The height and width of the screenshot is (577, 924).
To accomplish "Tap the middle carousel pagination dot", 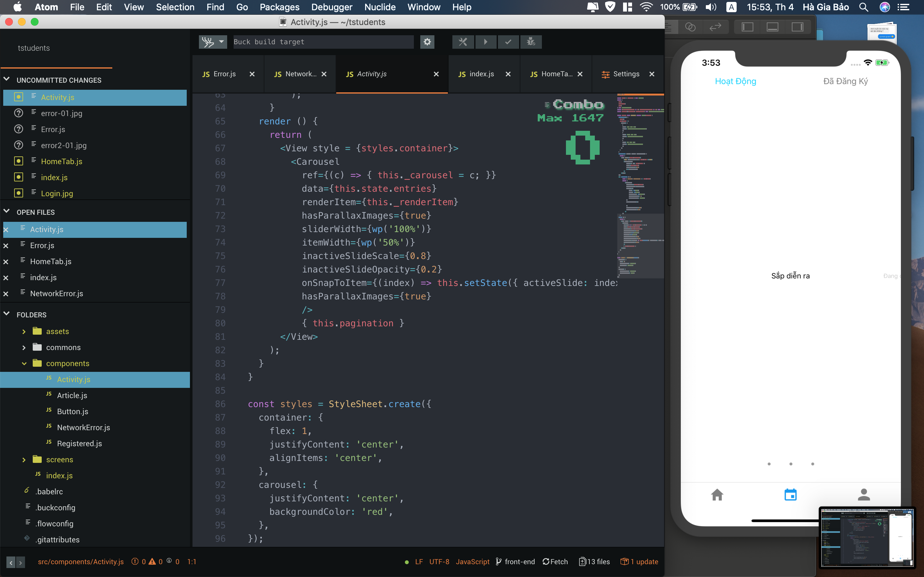I will [x=791, y=464].
